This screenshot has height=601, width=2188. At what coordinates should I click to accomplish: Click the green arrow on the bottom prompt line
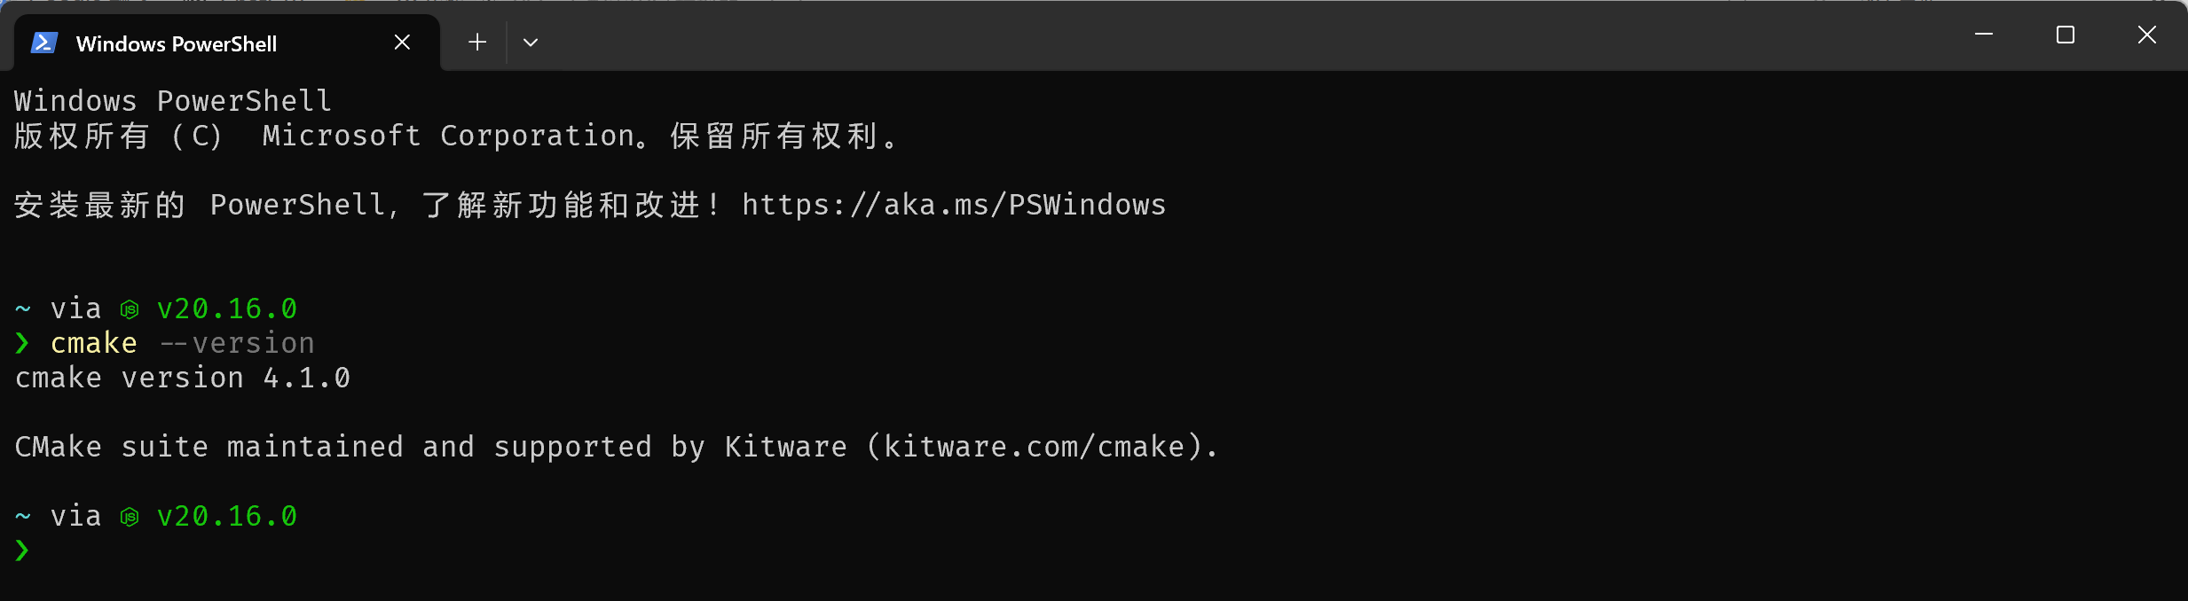coord(20,550)
